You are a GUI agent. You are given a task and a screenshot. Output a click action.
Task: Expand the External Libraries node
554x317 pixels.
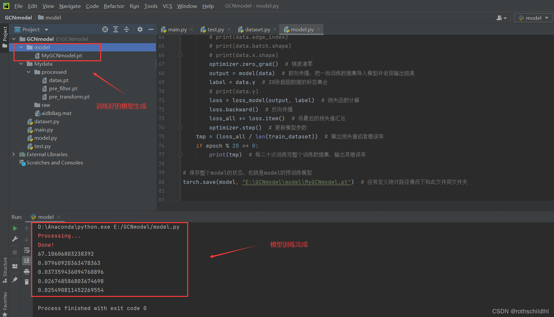[x=14, y=154]
